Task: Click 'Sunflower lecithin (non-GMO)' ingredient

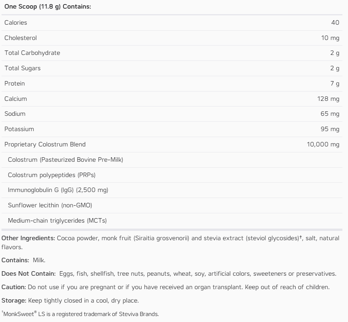Action: tap(50, 205)
